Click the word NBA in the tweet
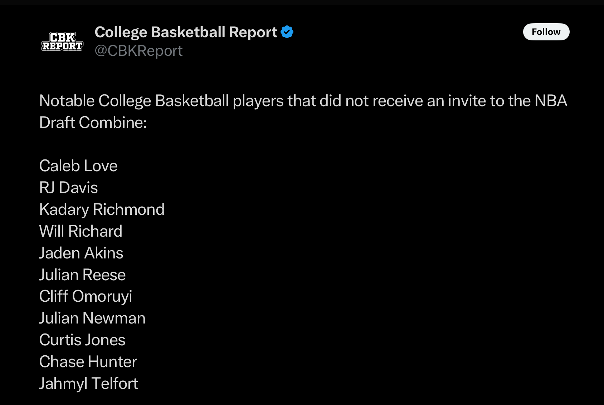The width and height of the screenshot is (604, 405). pos(551,101)
